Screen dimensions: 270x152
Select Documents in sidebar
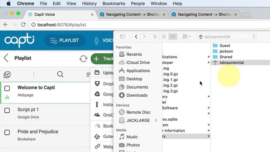134,87
